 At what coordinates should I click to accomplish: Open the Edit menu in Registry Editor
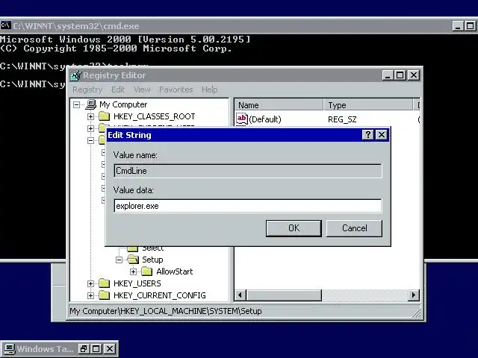click(118, 89)
